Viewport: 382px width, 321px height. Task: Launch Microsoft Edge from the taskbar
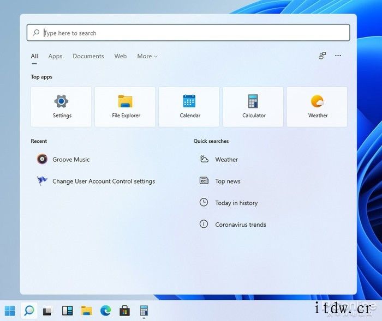coord(105,311)
